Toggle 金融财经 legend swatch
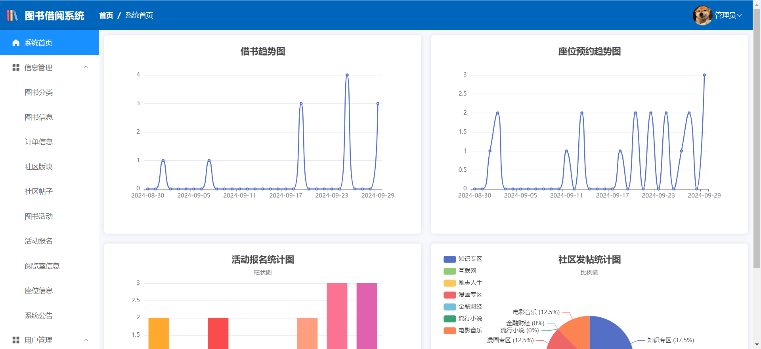Viewport: 761px width, 349px height. click(449, 307)
